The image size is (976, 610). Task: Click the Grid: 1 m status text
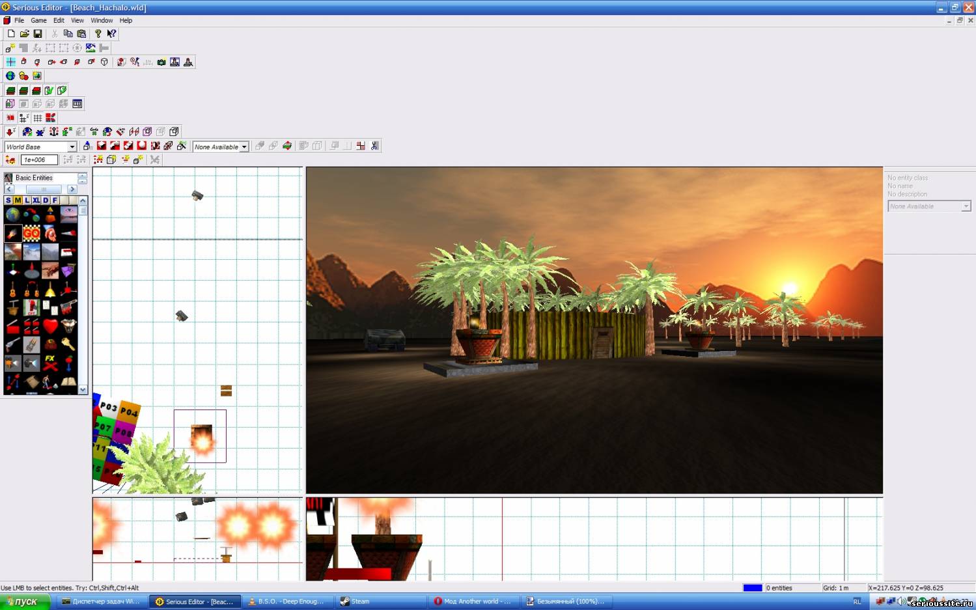836,588
